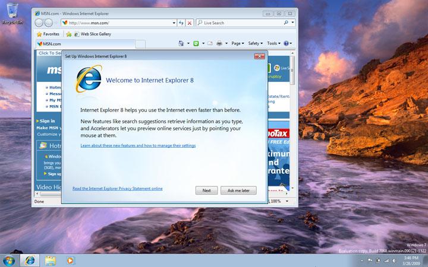Open the Feeds button dropdown arrow
This screenshot has height=267, width=428.
203,43
